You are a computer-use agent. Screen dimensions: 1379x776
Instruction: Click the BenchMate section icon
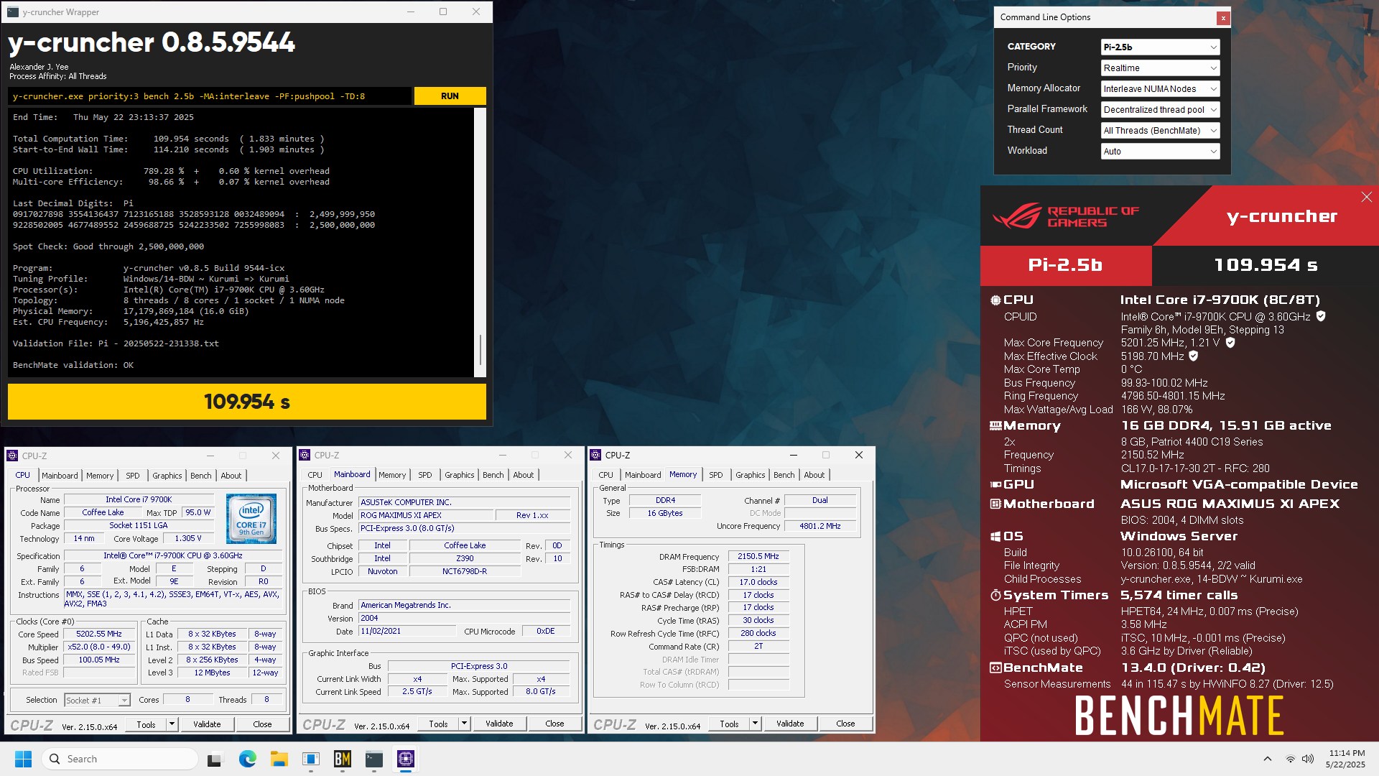coord(995,668)
